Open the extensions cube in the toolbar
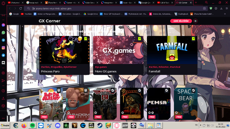 tap(216, 9)
